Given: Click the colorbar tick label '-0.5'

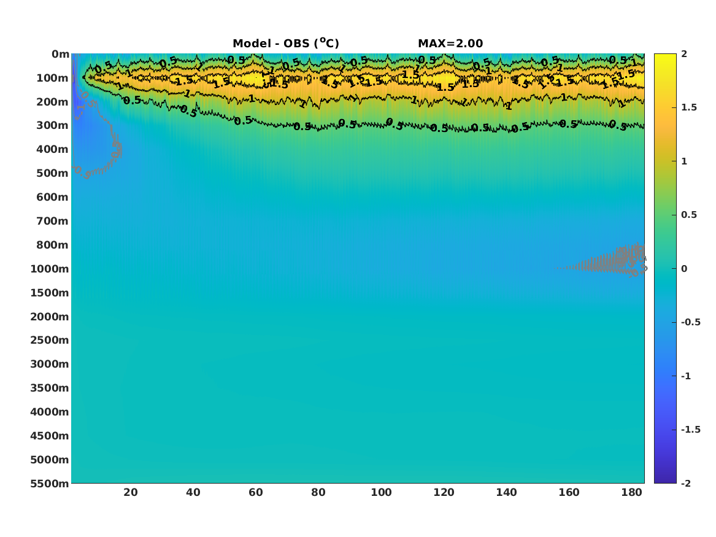Looking at the screenshot, I should (x=690, y=322).
